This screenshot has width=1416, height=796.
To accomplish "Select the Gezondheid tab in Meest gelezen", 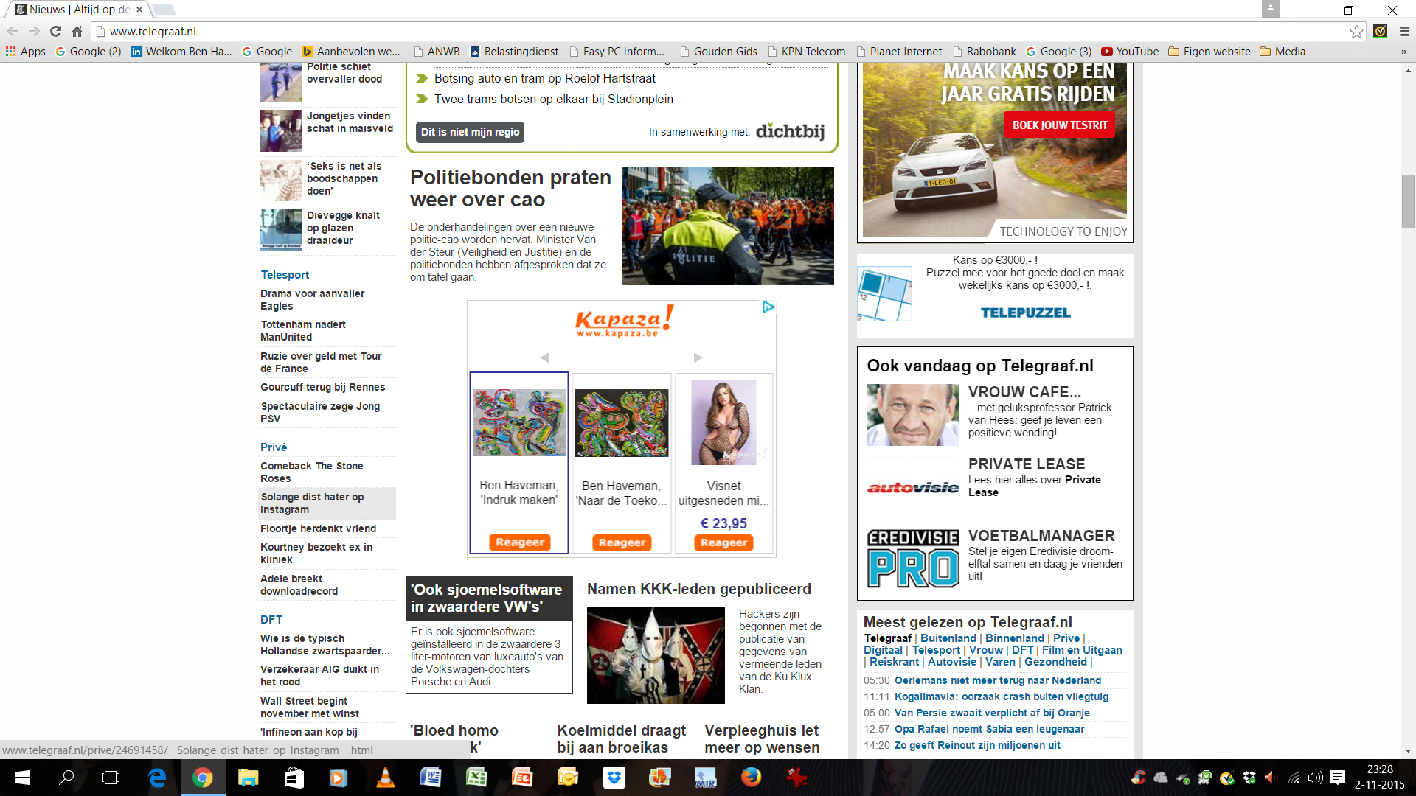I will pos(1055,662).
